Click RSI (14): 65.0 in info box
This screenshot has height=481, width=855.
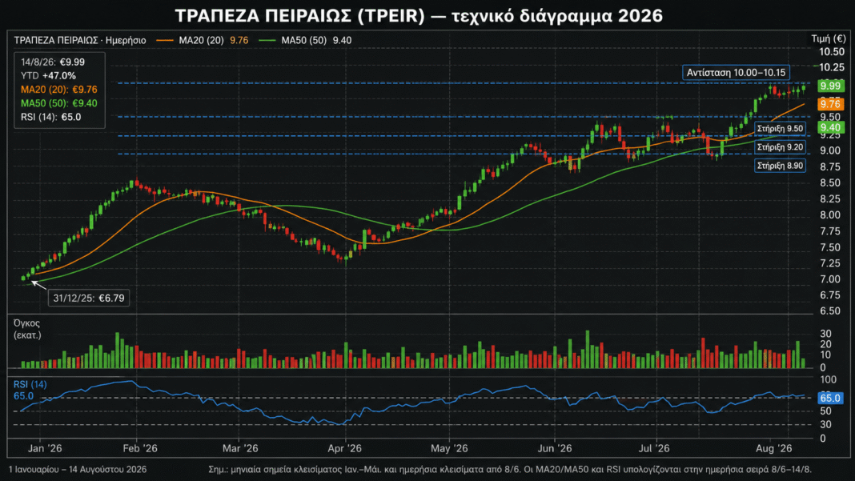(50, 117)
